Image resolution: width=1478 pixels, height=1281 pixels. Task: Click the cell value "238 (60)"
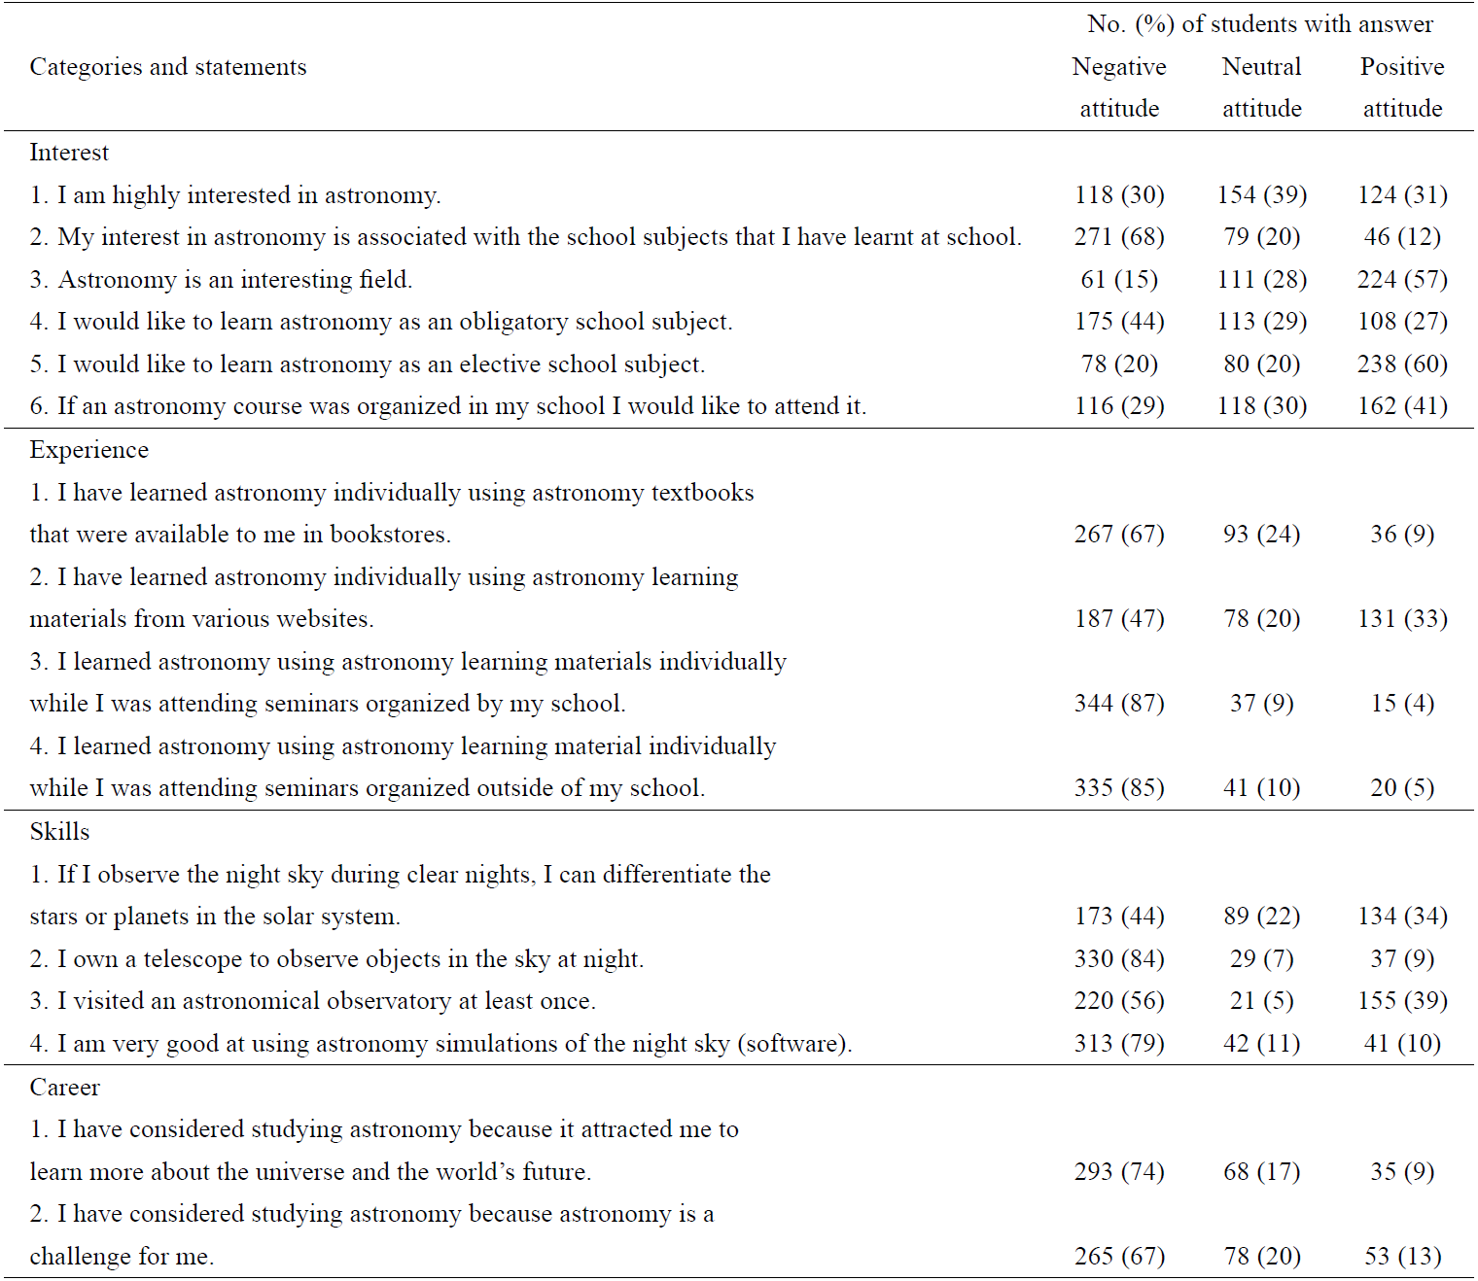[x=1402, y=364]
